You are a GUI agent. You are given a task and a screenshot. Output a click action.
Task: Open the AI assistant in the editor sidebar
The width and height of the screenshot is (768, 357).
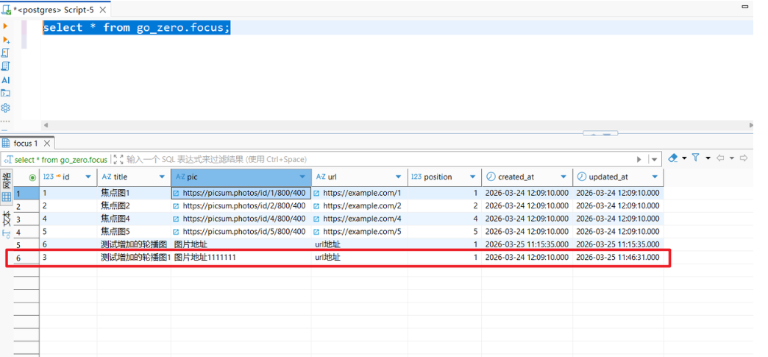[6, 80]
